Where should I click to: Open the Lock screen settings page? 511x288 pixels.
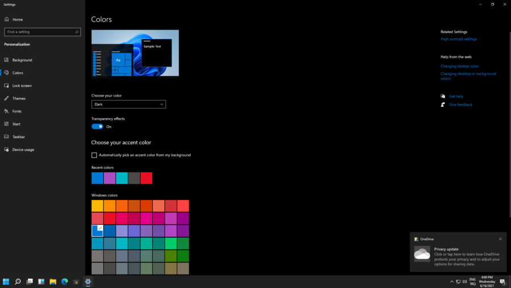tap(22, 86)
